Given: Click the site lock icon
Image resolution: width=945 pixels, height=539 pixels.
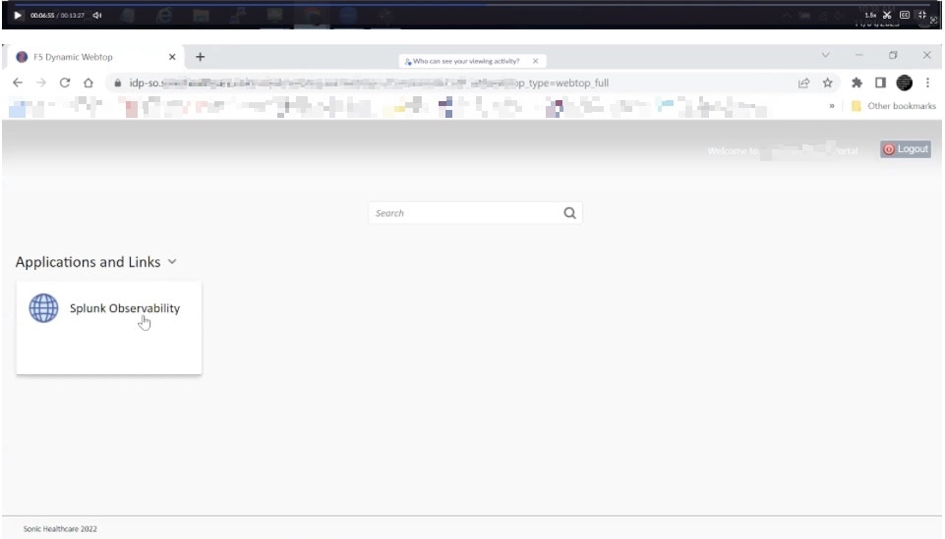Looking at the screenshot, I should pos(118,83).
